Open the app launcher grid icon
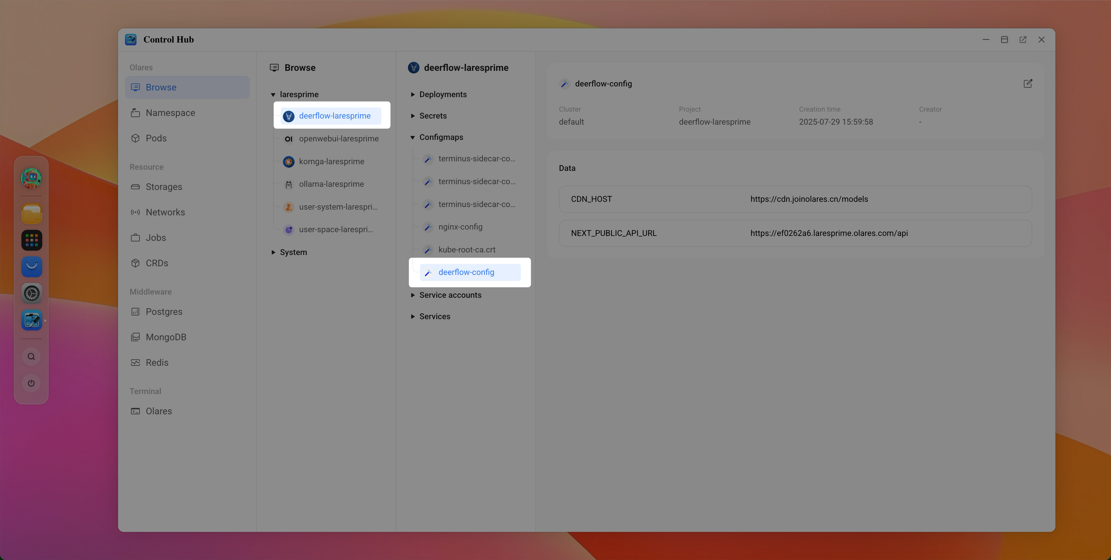 (32, 240)
